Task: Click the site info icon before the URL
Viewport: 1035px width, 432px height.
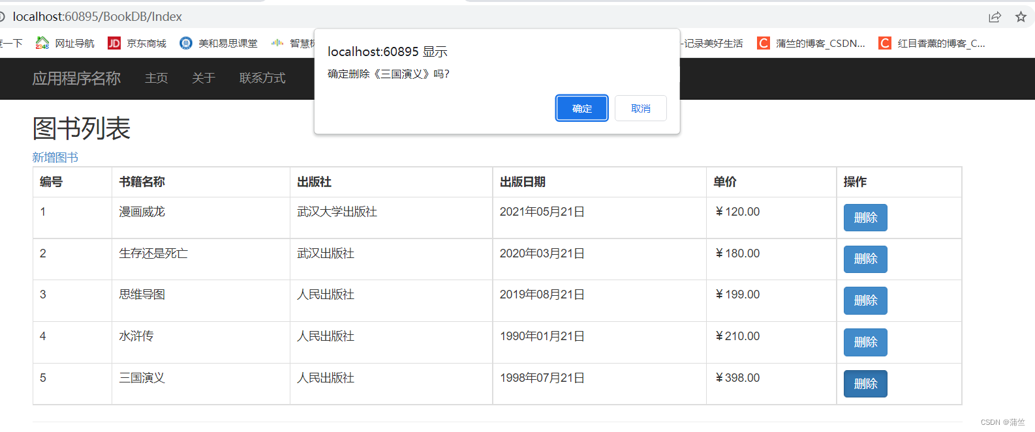Action: pyautogui.click(x=2, y=16)
